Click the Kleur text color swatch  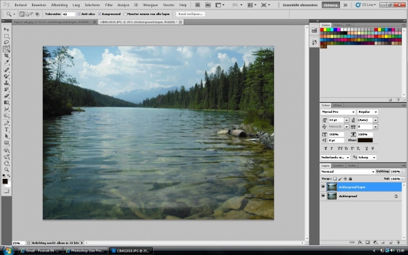click(364, 140)
